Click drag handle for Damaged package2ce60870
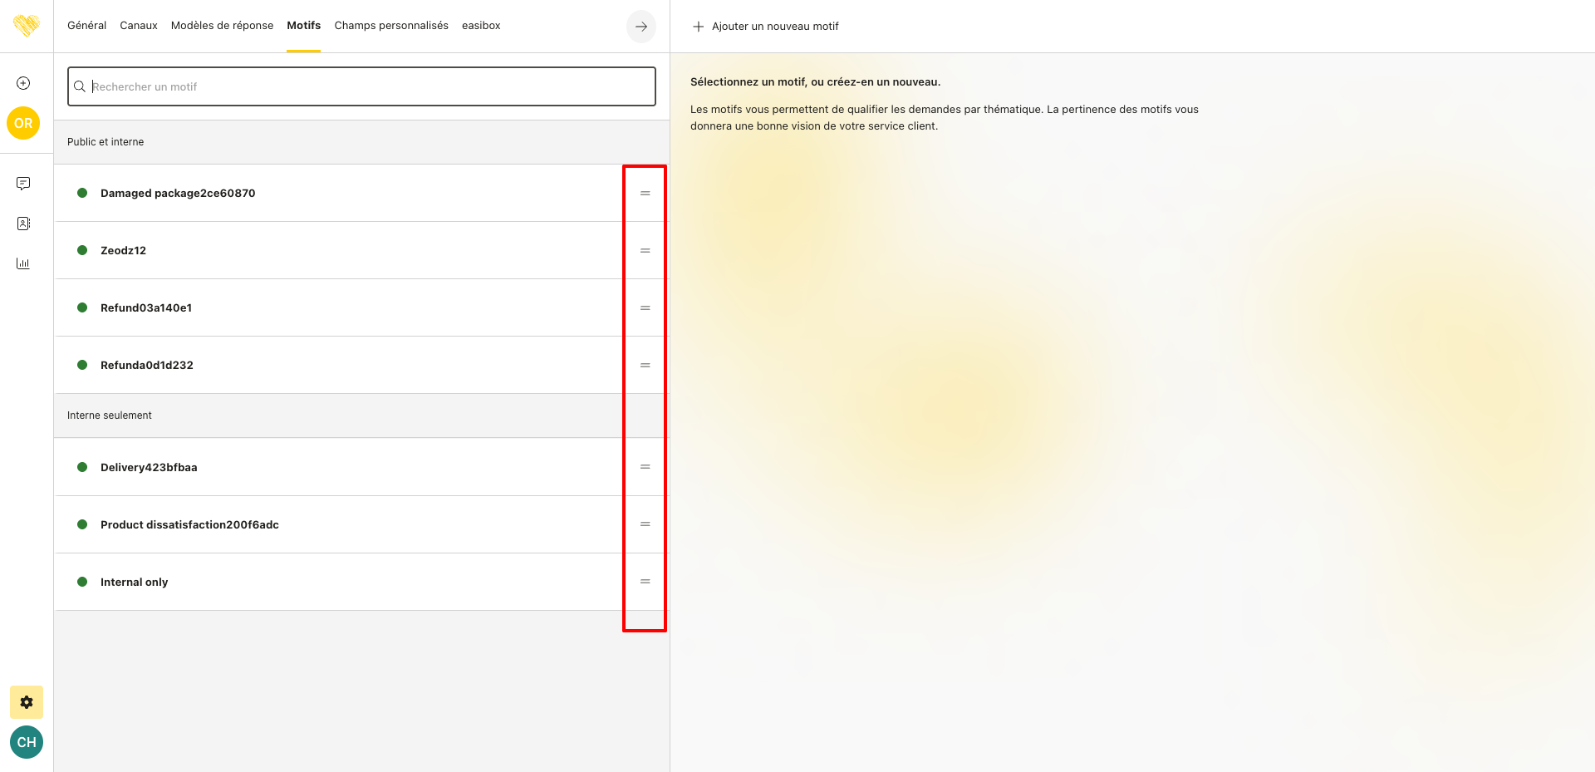Viewport: 1595px width, 772px height. (645, 194)
